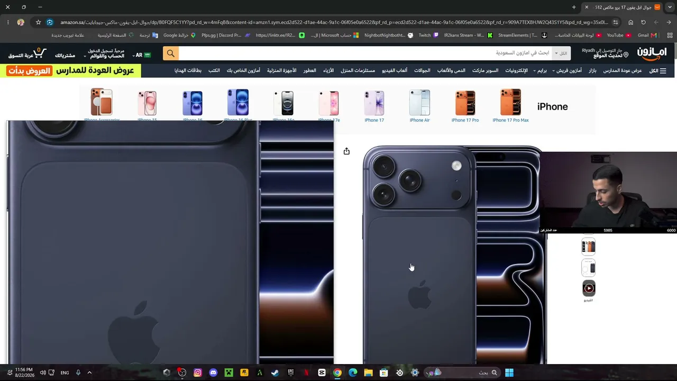Play the product video thumbnail
Viewport: 677px width, 381px height.
point(589,288)
